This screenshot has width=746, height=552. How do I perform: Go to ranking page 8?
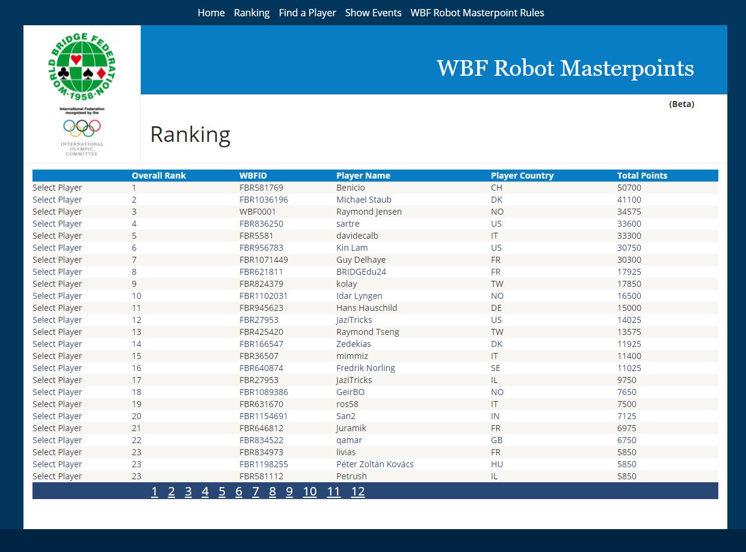click(273, 492)
